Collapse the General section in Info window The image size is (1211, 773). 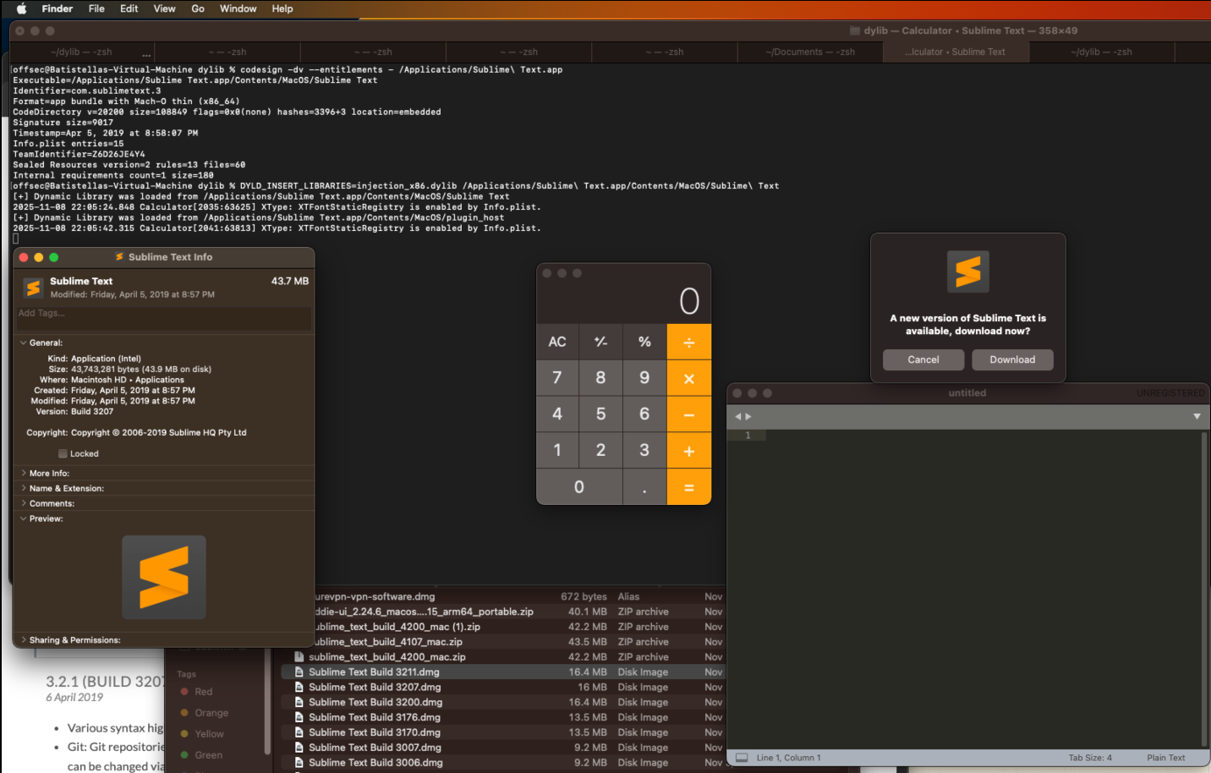[23, 343]
